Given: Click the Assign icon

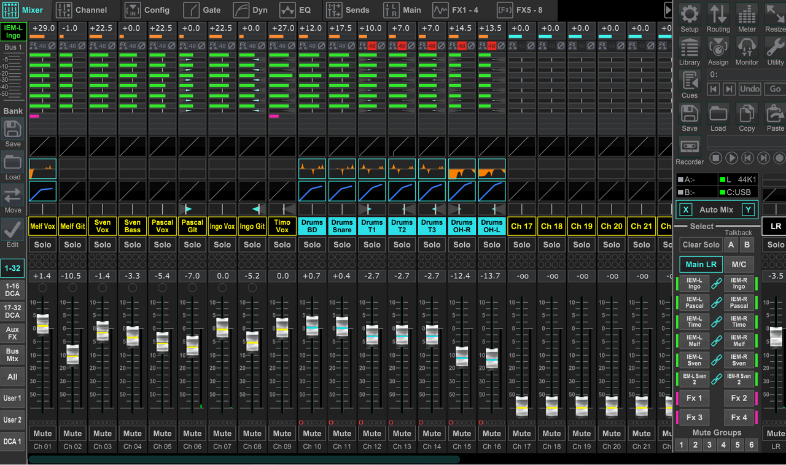Looking at the screenshot, I should click(x=718, y=51).
